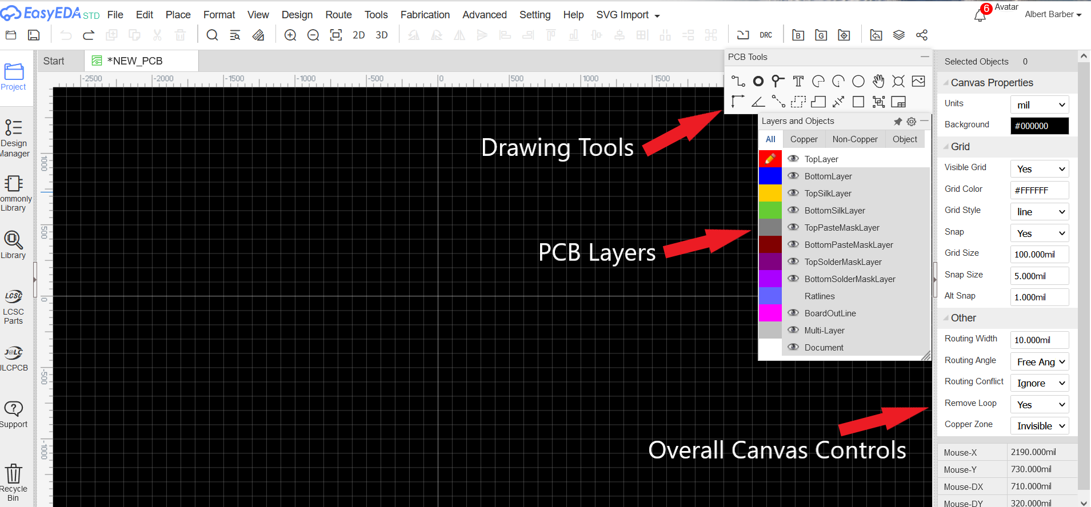This screenshot has height=507, width=1091.
Task: Zoom in with the magnifier plus icon
Action: tap(290, 35)
